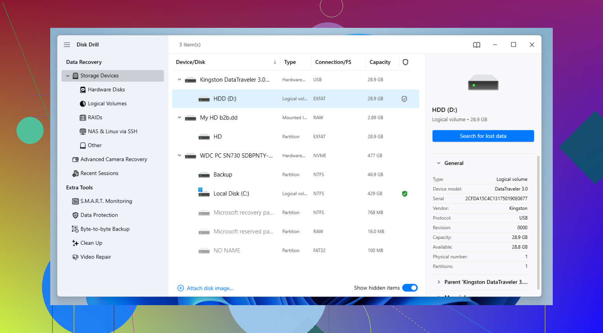This screenshot has width=603, height=333.
Task: Click the 477 GB capacity cell
Action: tap(375, 156)
